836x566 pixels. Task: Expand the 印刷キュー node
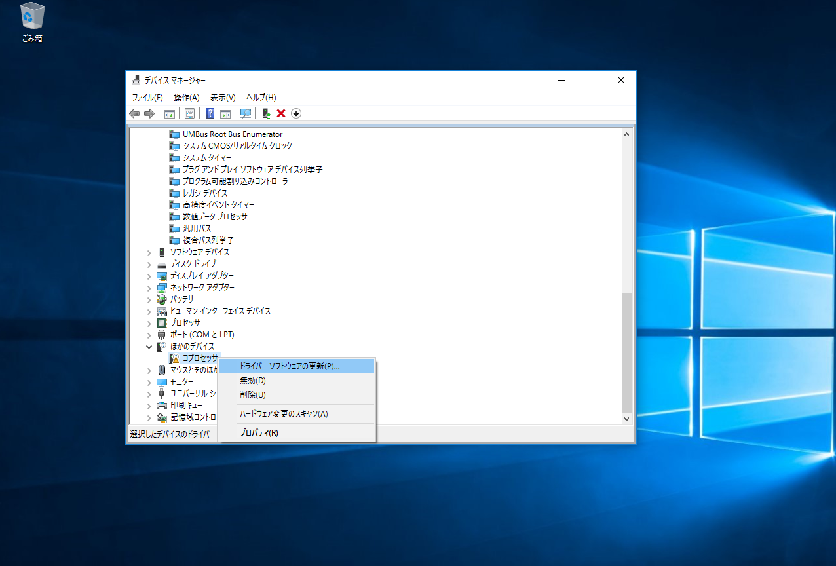tap(149, 406)
